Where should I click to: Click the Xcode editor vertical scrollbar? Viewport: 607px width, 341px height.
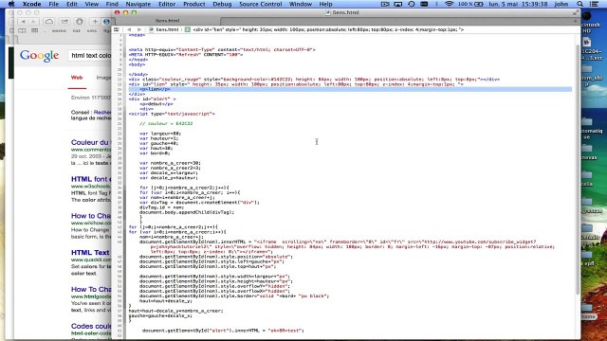click(x=578, y=170)
